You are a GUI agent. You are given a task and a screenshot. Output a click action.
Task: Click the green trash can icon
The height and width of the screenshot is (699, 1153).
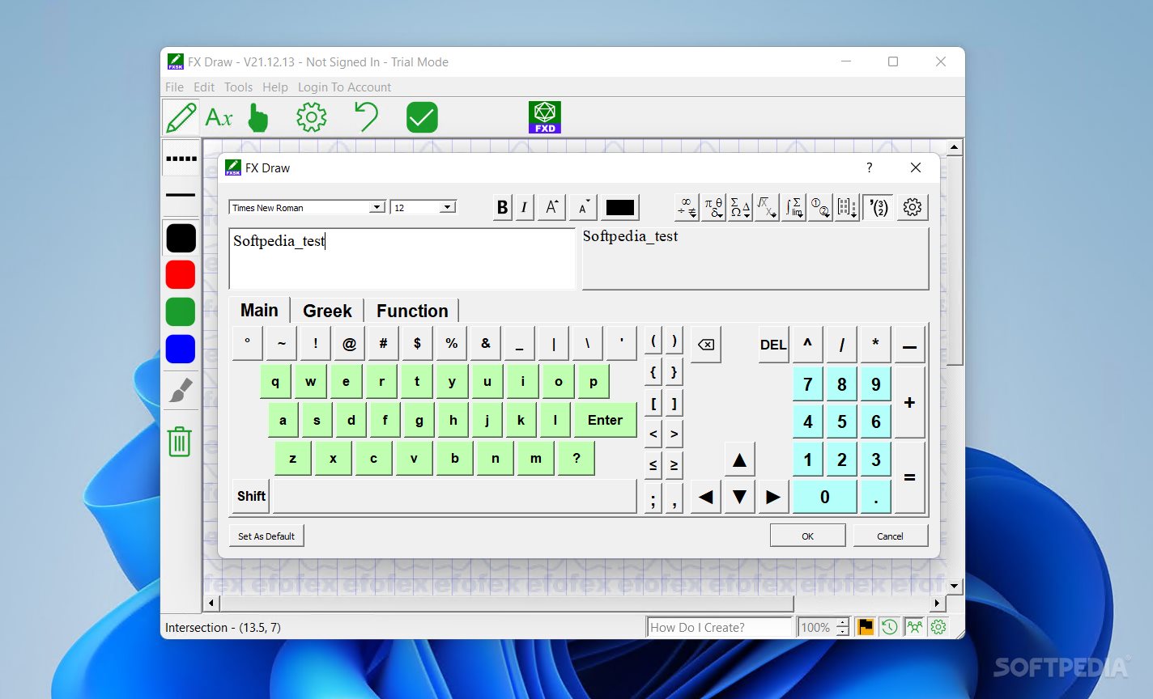(180, 441)
